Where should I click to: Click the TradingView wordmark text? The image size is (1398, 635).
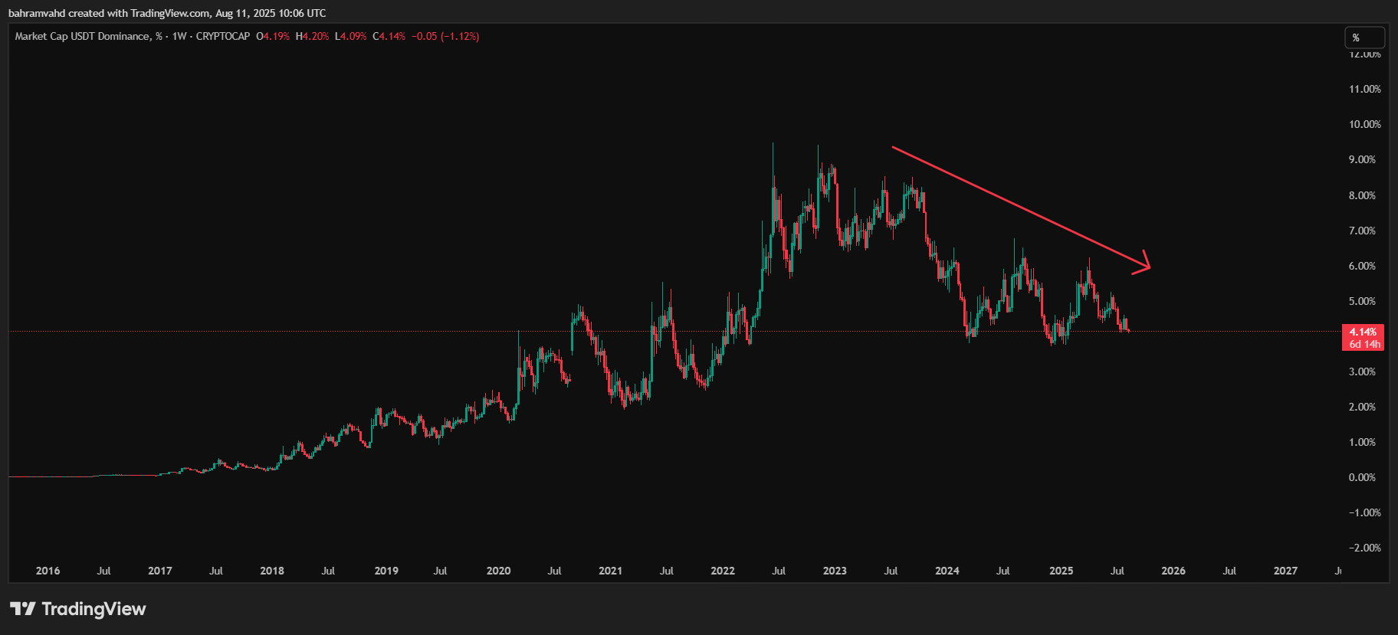pyautogui.click(x=94, y=609)
